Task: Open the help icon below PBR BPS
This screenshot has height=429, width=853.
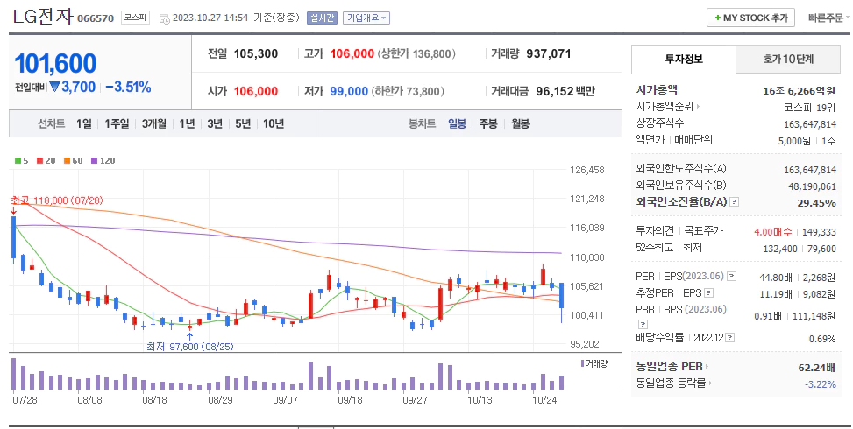Action: tap(643, 324)
